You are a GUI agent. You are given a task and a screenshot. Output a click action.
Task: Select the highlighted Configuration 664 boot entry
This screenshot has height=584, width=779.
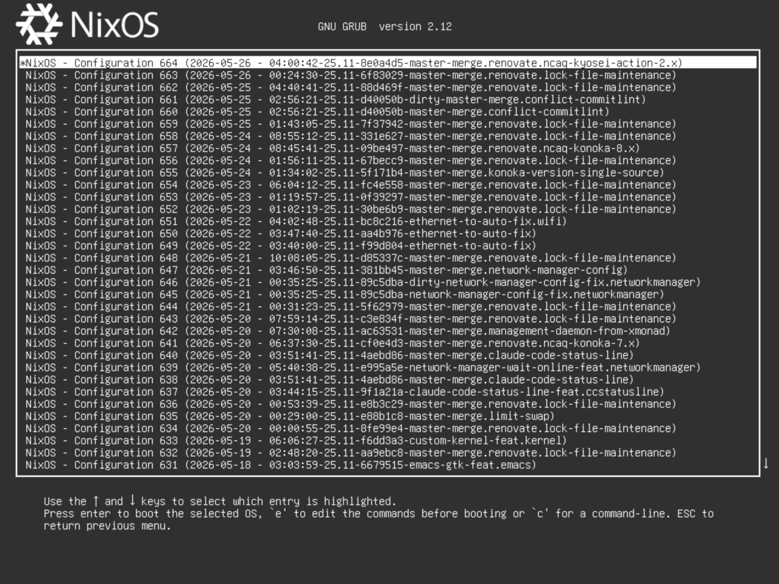[388, 63]
